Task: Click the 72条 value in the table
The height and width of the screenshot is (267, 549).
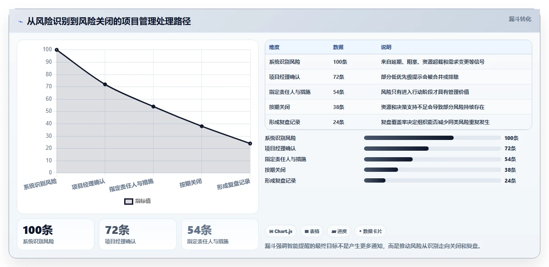Action: pyautogui.click(x=339, y=77)
